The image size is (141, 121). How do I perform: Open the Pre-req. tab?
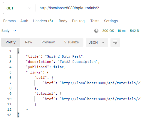[x=79, y=21]
